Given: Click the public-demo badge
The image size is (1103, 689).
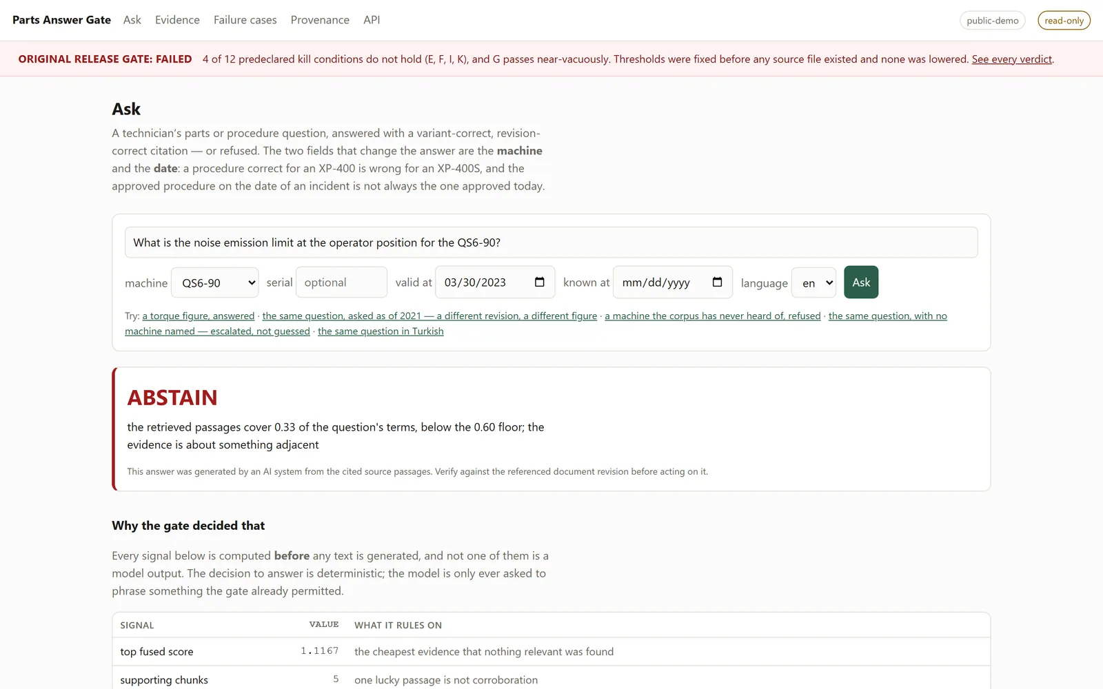Looking at the screenshot, I should (x=993, y=21).
